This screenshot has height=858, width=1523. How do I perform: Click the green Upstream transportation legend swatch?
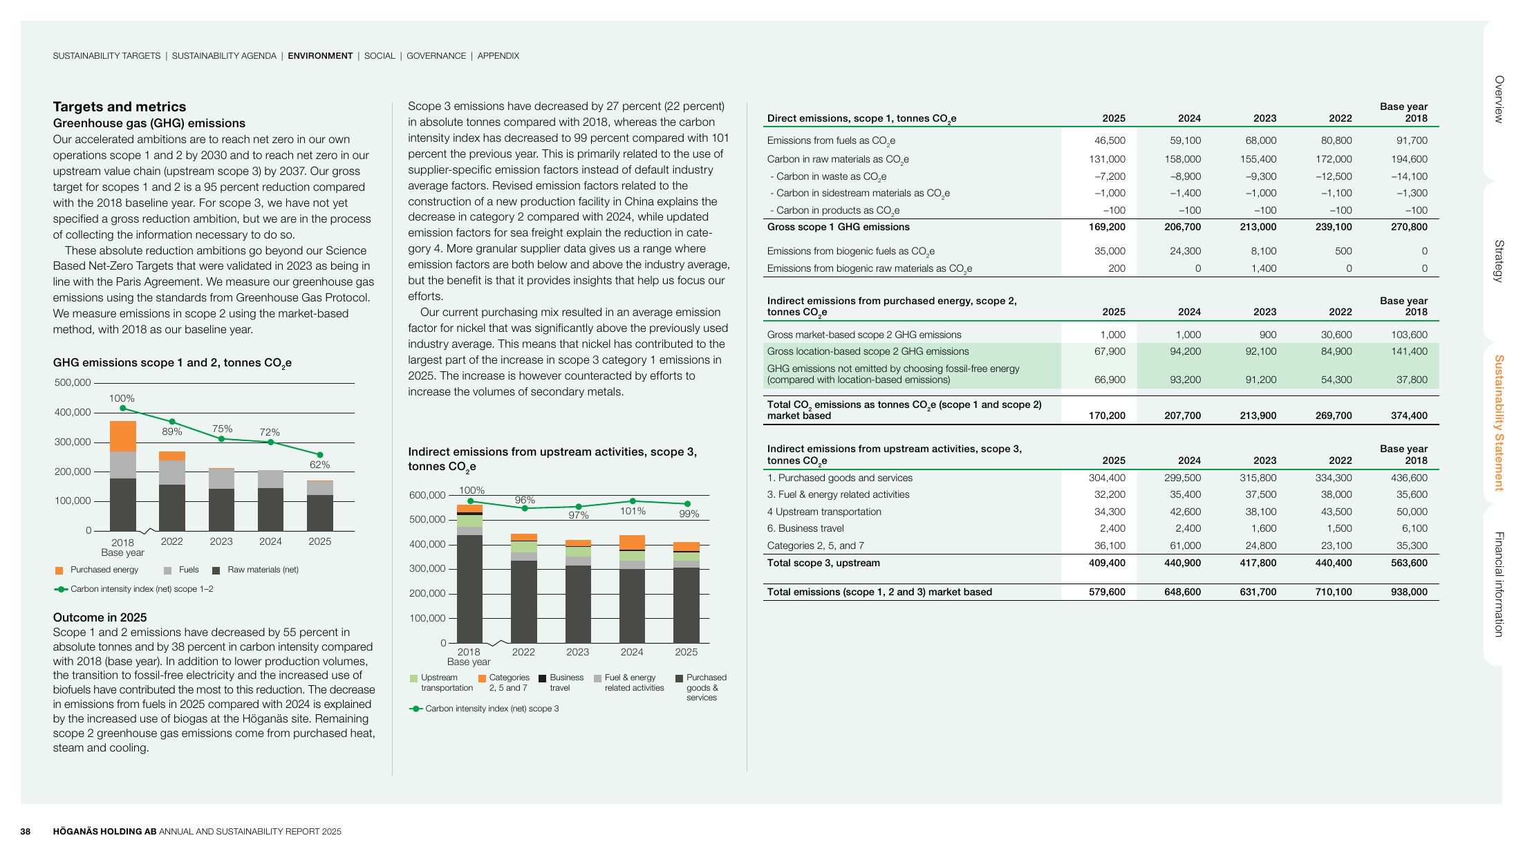pos(413,678)
